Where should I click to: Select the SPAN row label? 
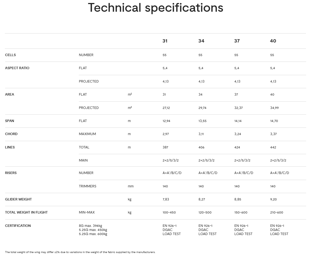pyautogui.click(x=10, y=121)
